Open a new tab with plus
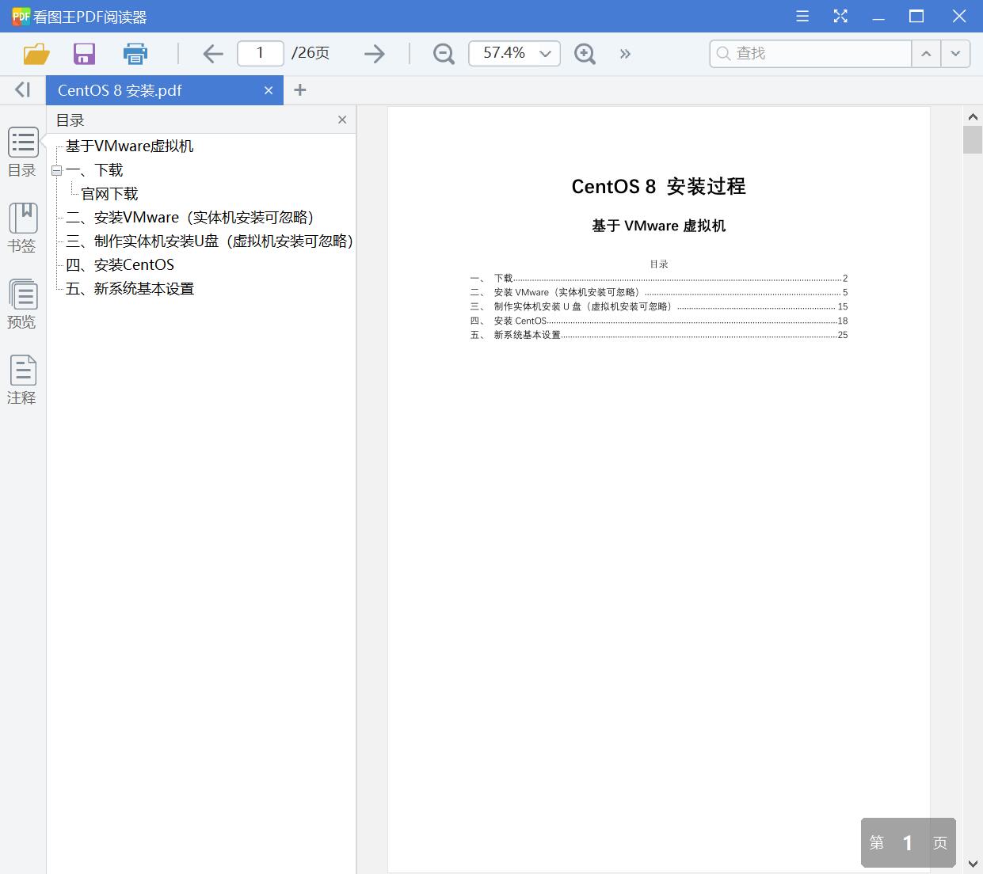This screenshot has height=874, width=983. [299, 90]
